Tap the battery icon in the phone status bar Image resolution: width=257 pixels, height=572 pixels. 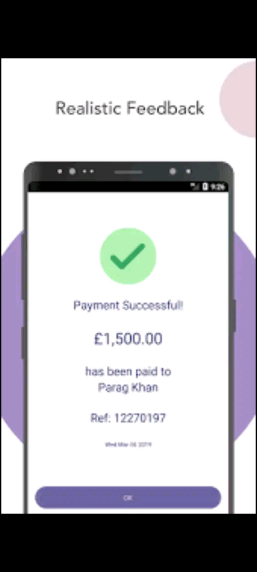coord(205,186)
